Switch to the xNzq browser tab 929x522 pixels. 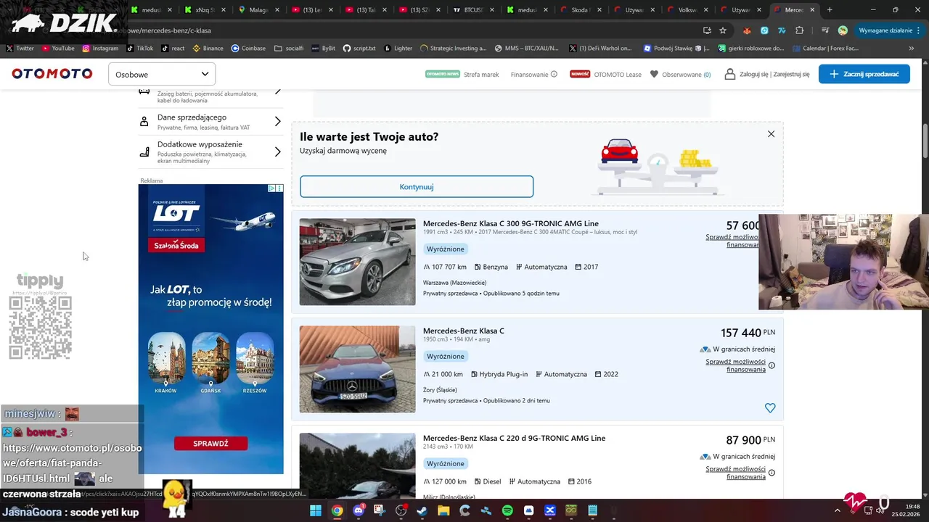[x=205, y=10]
